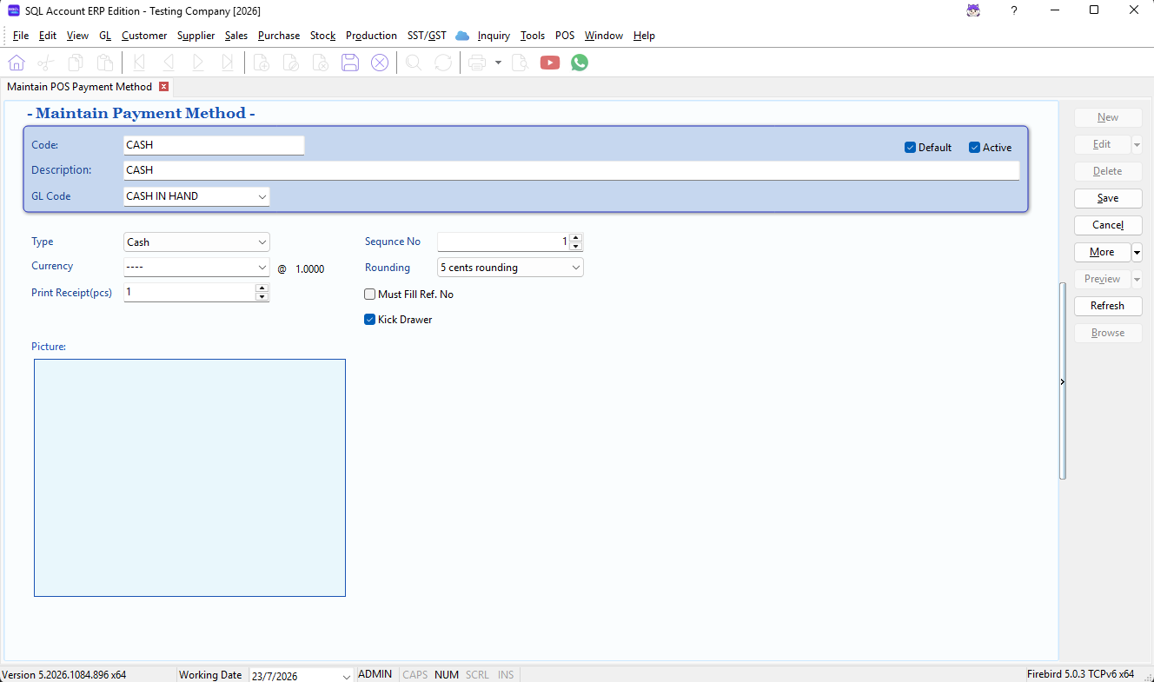Go to the next record arrow
Viewport: 1154px width, 682px height.
click(x=198, y=63)
